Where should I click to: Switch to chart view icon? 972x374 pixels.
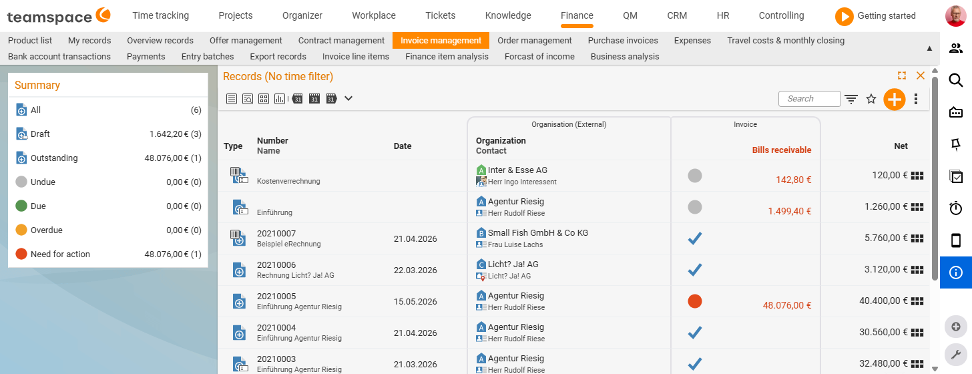(x=280, y=99)
